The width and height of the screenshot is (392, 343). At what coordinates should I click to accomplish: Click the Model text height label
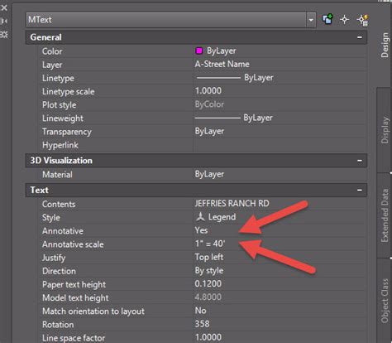click(75, 297)
